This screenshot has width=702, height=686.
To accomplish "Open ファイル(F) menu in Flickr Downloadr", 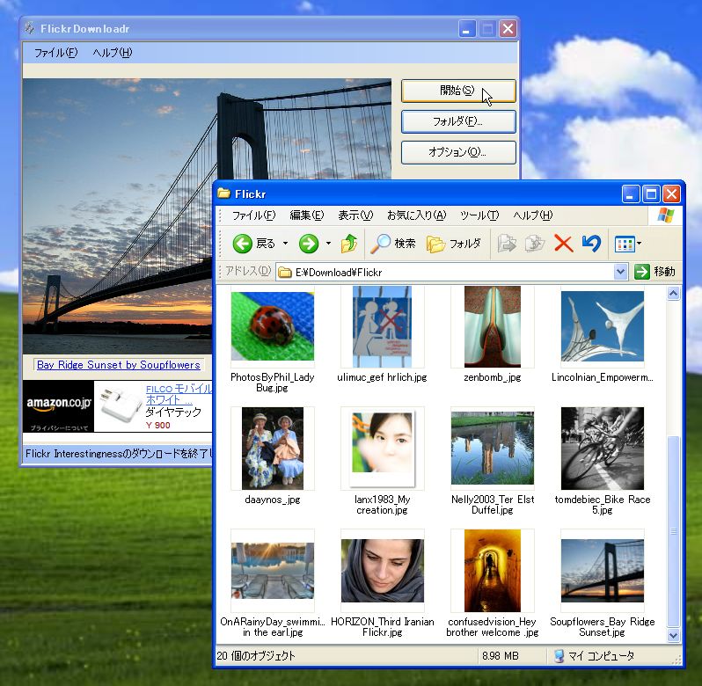I will (56, 53).
